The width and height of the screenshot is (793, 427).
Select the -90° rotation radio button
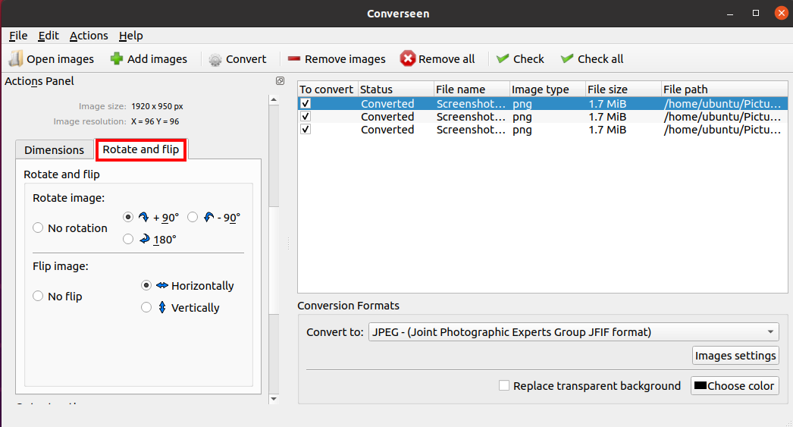pyautogui.click(x=193, y=217)
